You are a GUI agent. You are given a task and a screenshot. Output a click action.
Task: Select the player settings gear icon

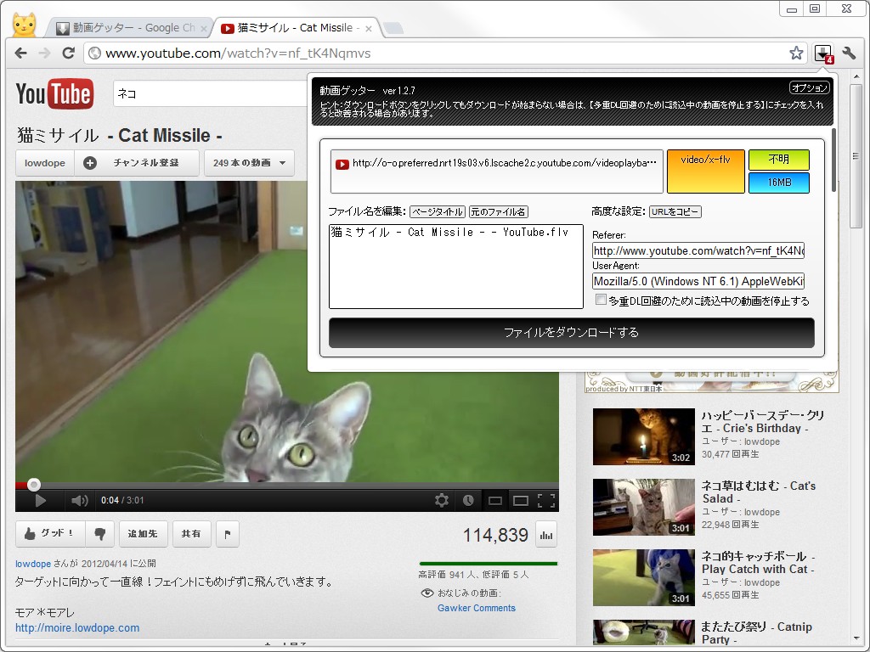tap(441, 501)
